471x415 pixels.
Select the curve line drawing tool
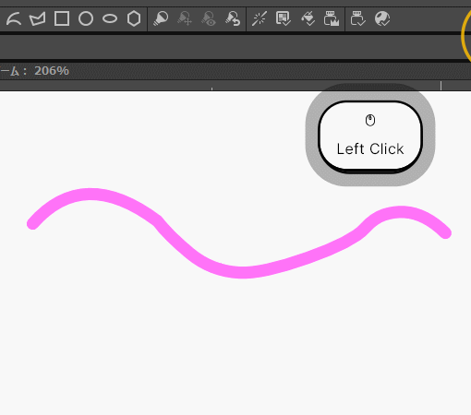14,18
